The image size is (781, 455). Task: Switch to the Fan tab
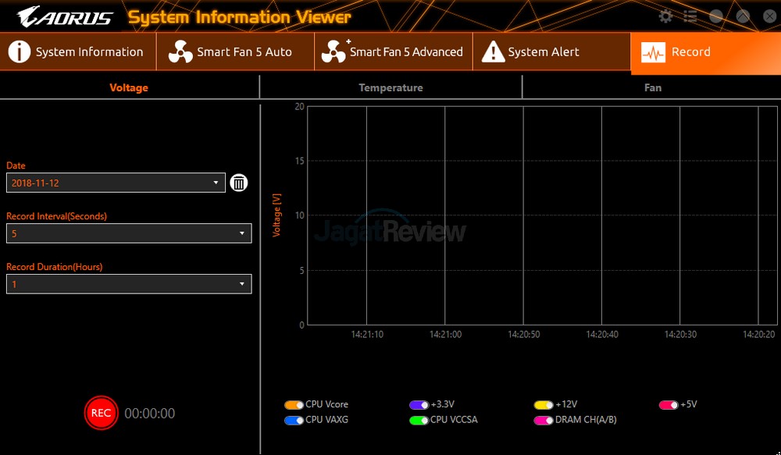(652, 87)
